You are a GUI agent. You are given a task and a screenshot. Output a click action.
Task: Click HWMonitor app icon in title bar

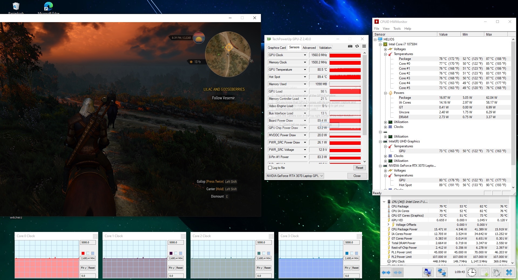pos(377,22)
